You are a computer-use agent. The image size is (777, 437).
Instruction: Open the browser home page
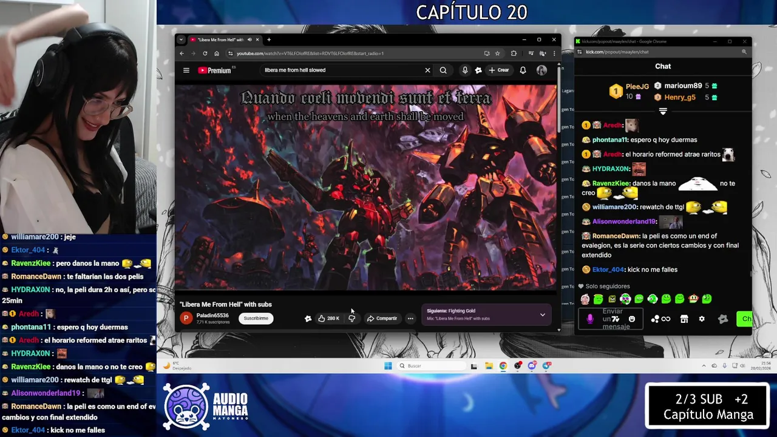click(x=217, y=53)
